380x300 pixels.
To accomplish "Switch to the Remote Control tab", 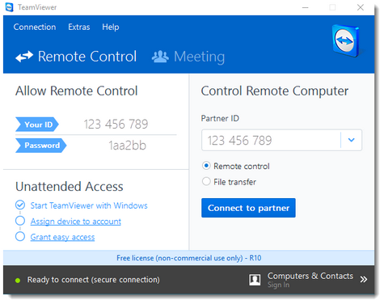I will pos(76,57).
